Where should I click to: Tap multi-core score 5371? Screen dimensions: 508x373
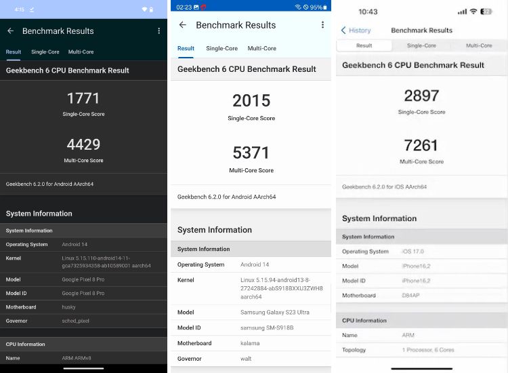click(251, 153)
